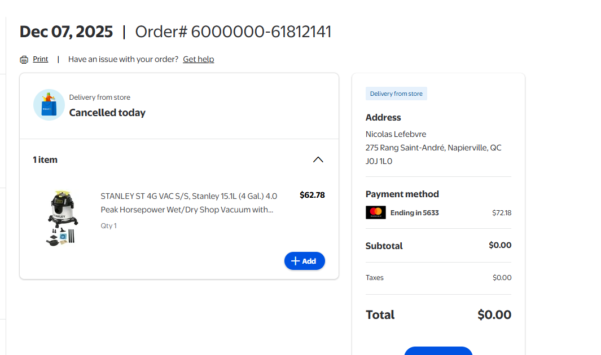This screenshot has width=601, height=355.
Task: Click the Qty 1 label
Action: pos(109,226)
